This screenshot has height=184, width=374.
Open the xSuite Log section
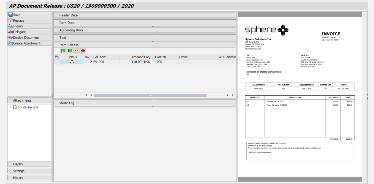(144, 103)
